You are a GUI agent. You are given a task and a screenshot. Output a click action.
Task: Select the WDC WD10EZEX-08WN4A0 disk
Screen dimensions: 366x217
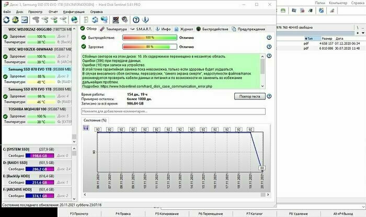[36, 56]
